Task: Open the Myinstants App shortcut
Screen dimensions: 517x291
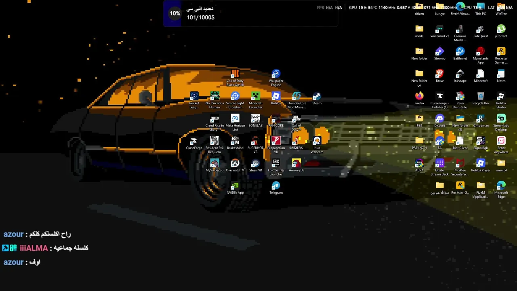Action: tap(481, 56)
